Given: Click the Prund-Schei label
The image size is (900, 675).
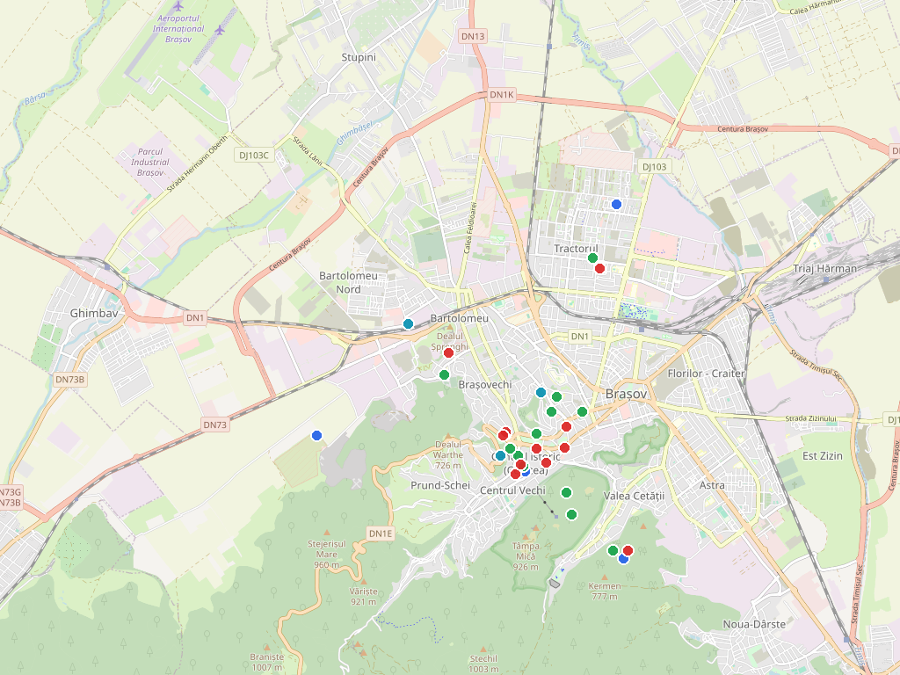Looking at the screenshot, I should [x=440, y=485].
